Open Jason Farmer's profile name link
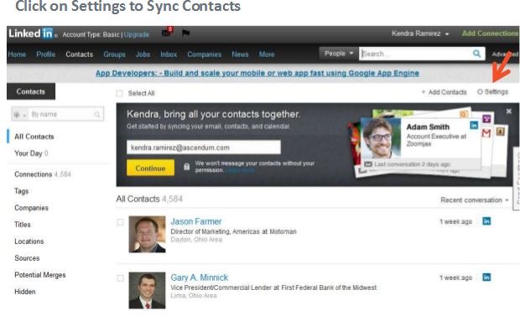The height and width of the screenshot is (316, 520). [196, 221]
